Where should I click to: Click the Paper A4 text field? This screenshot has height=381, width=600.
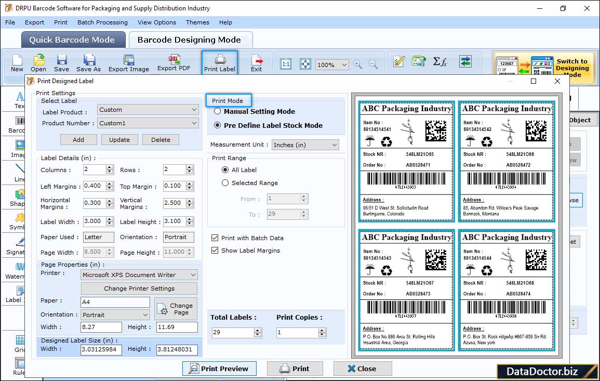pyautogui.click(x=115, y=302)
